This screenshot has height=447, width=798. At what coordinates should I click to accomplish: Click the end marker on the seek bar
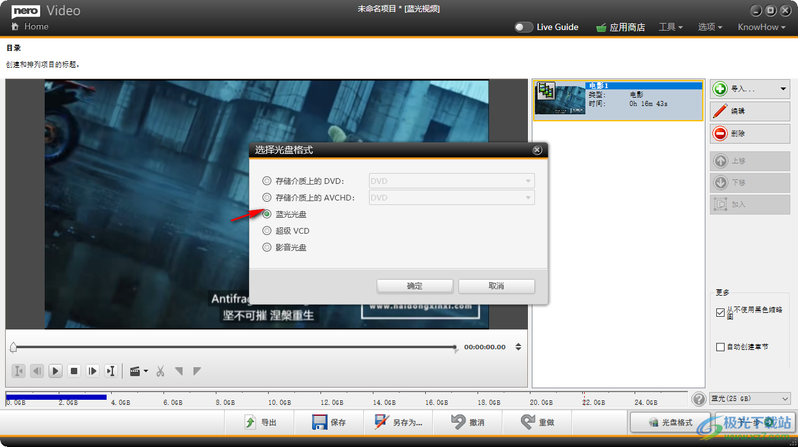click(x=455, y=349)
